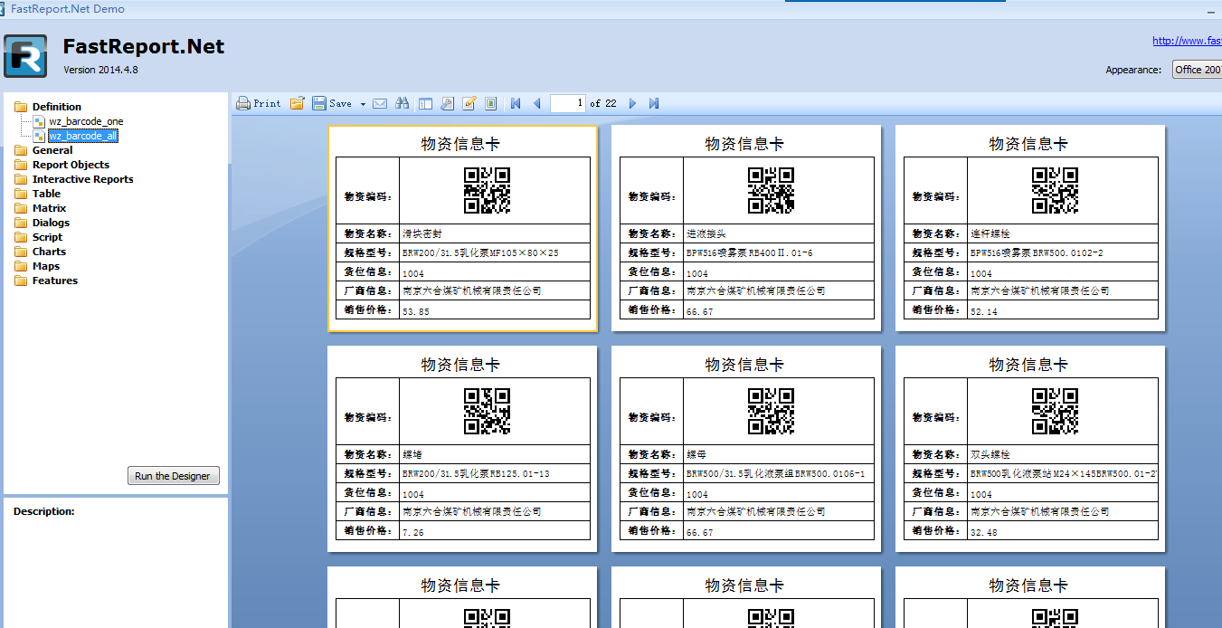Select wz_barcode_one report
The height and width of the screenshot is (628, 1222).
coord(86,121)
